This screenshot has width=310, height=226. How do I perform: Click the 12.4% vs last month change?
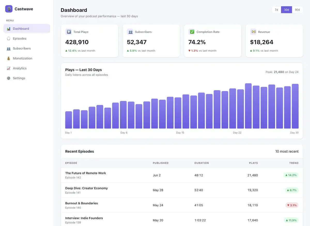point(80,51)
